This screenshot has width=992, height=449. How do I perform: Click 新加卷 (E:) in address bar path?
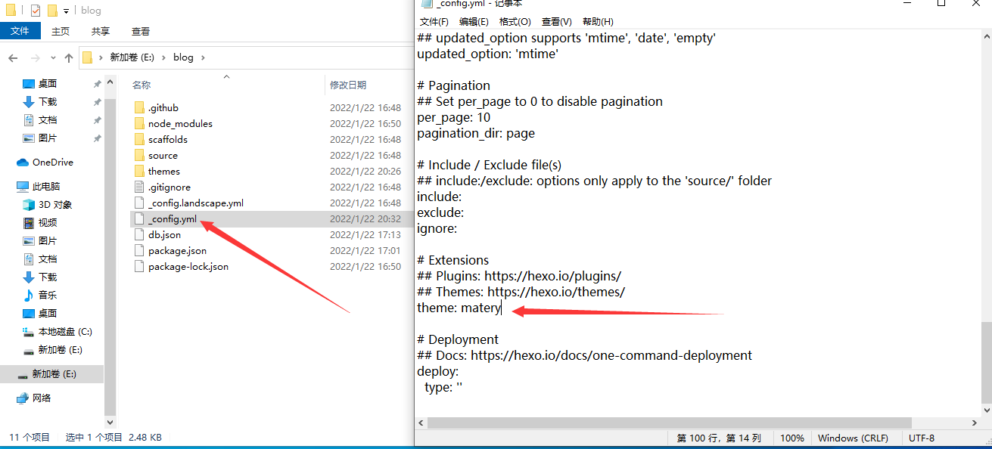click(x=132, y=57)
